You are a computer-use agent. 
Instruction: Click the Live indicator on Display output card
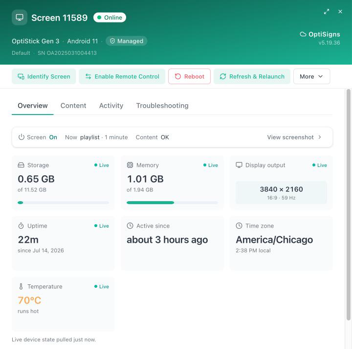coord(320,165)
